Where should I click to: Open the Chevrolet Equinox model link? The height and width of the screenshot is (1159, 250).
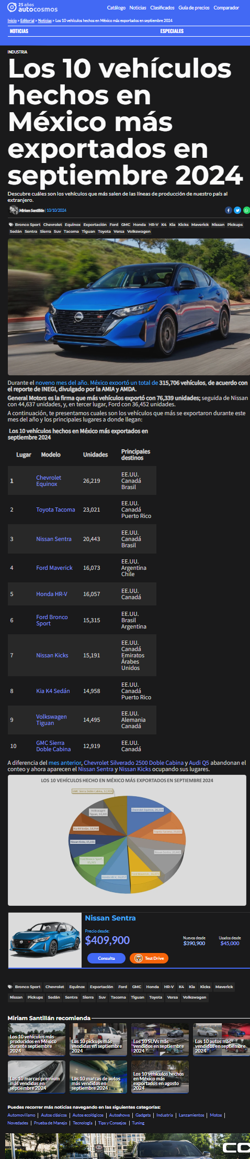tap(49, 481)
